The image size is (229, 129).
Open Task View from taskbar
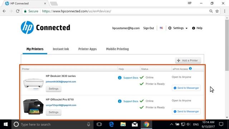[x=99, y=124]
